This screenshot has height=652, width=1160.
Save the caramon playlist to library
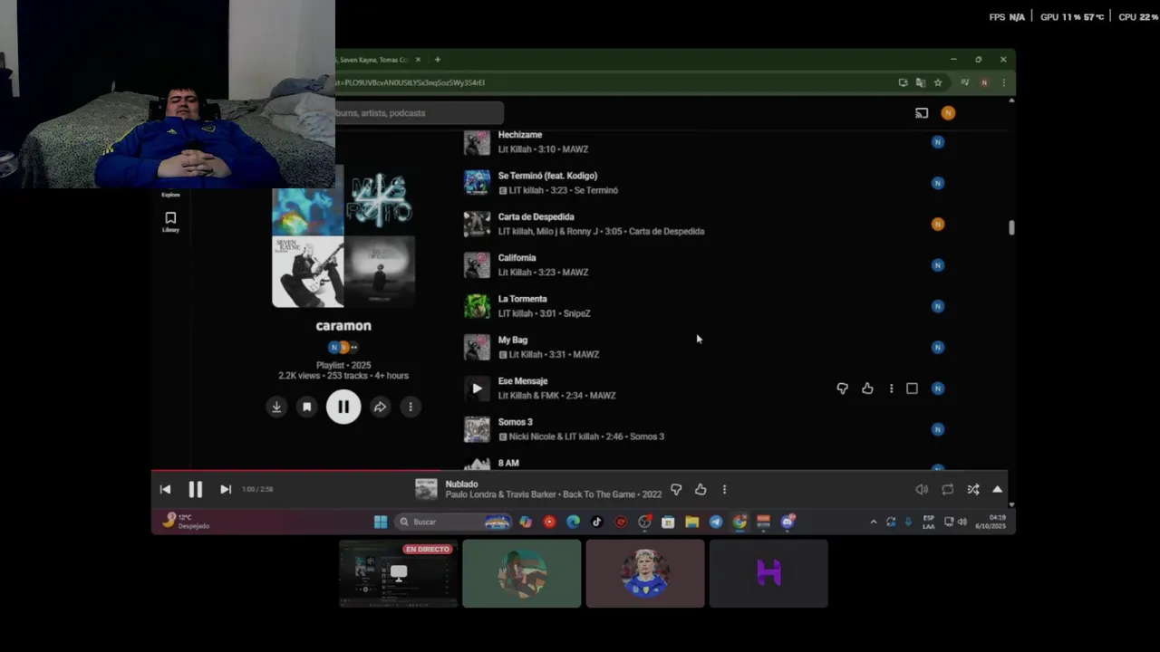click(307, 407)
